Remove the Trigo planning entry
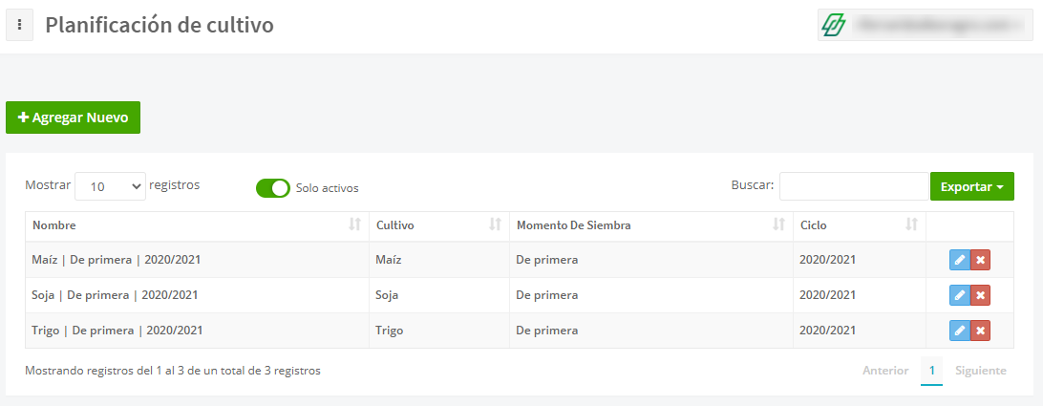The height and width of the screenshot is (406, 1043). pyautogui.click(x=980, y=331)
